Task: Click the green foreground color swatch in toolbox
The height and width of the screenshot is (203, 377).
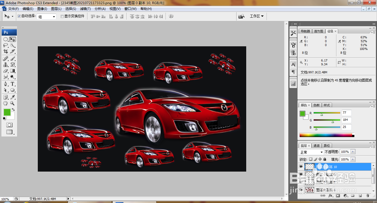Action: coord(7,112)
